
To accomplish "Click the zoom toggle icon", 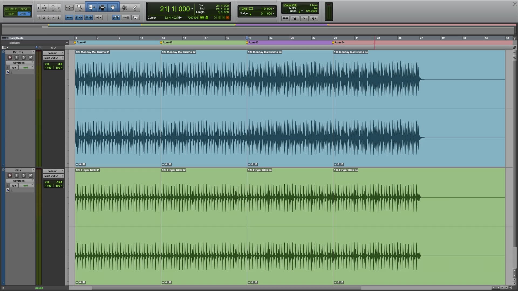I will pos(69,8).
